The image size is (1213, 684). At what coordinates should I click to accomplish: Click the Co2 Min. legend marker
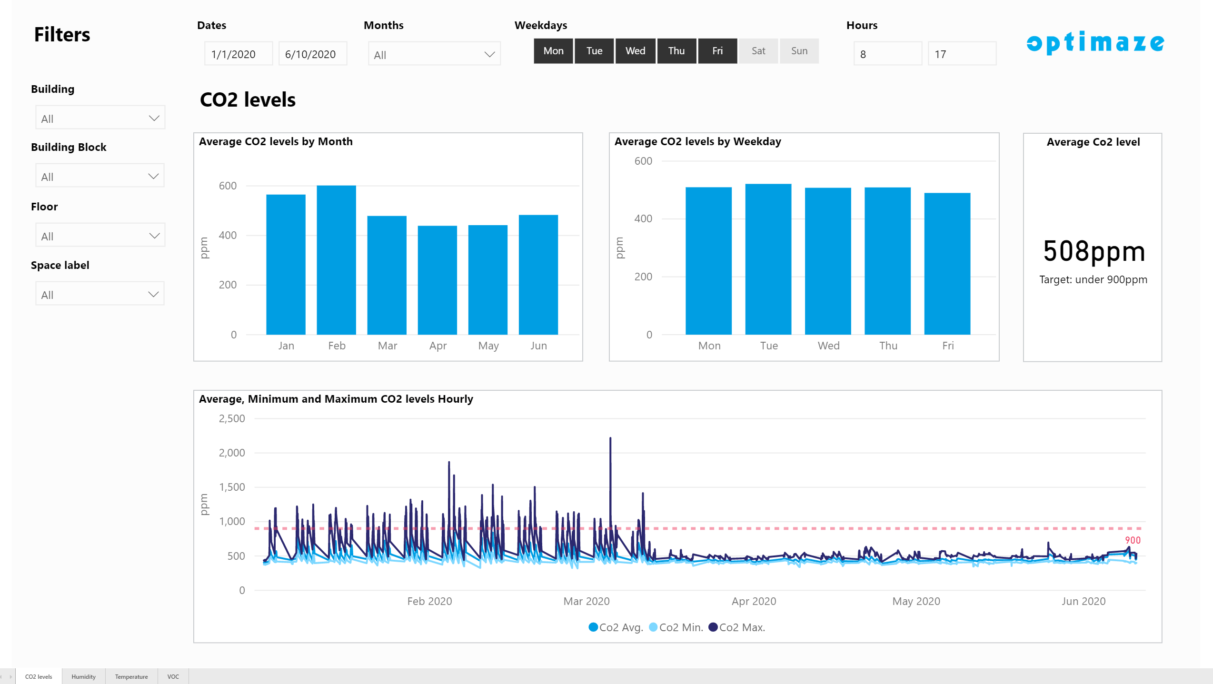tap(653, 627)
